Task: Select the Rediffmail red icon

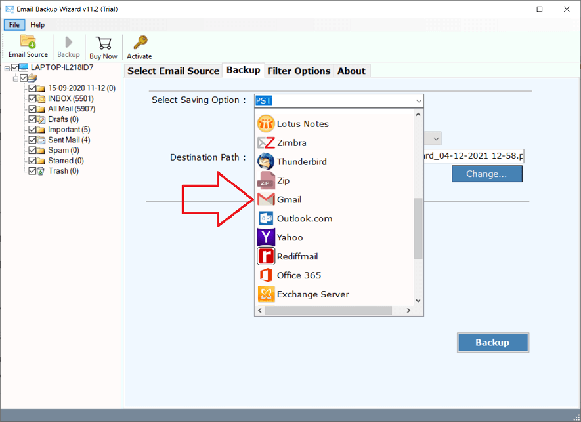Action: tap(266, 256)
